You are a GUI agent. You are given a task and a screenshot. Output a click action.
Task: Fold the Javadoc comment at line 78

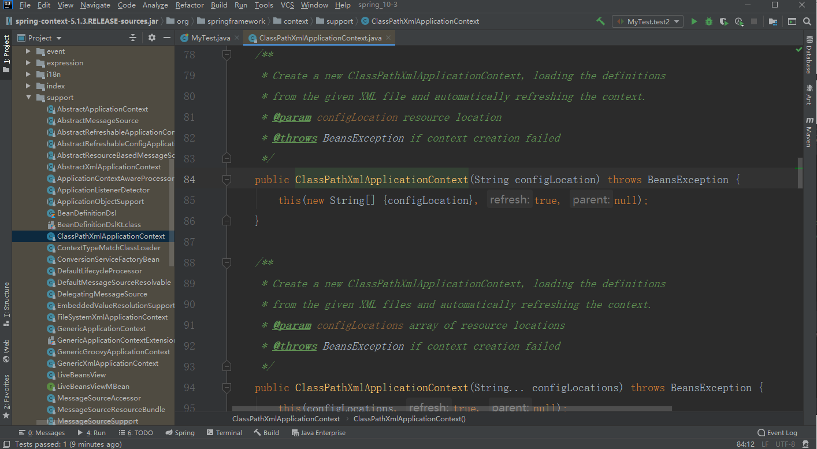tap(226, 55)
